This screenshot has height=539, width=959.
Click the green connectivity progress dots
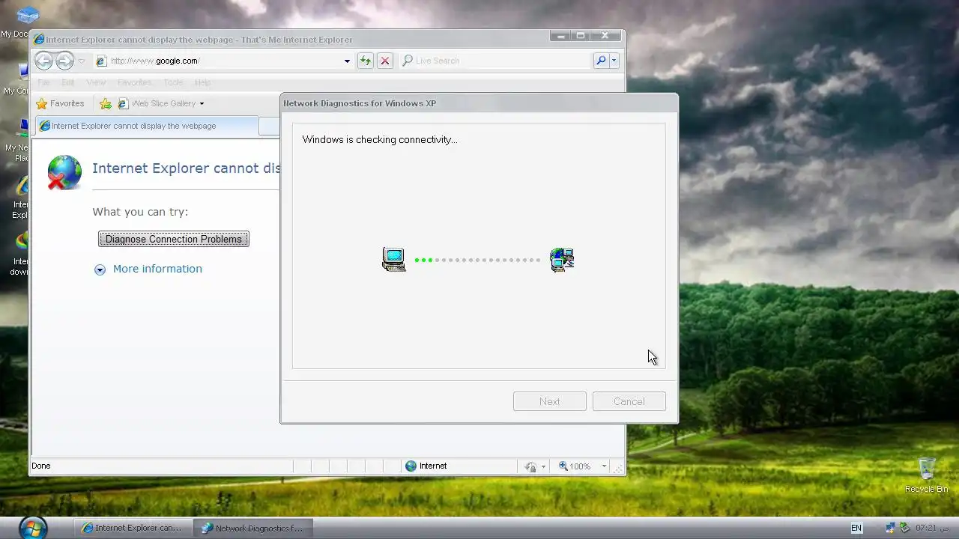423,260
